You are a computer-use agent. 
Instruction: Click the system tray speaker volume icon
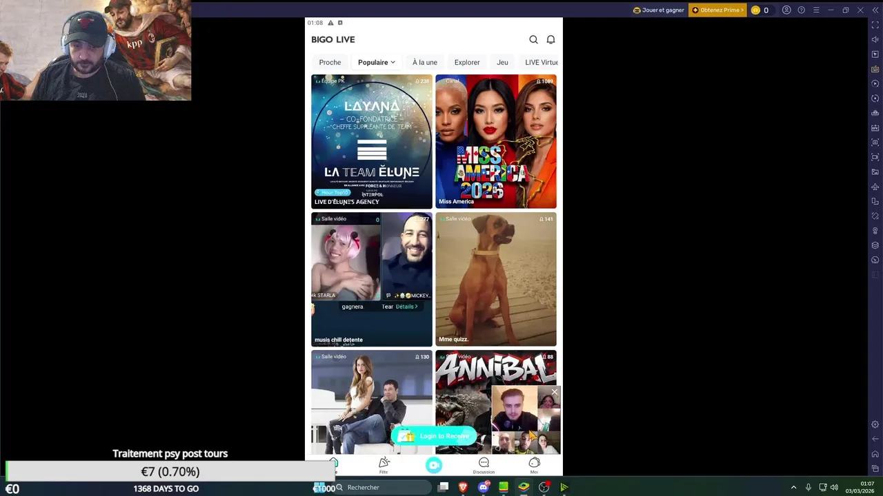[x=834, y=488]
